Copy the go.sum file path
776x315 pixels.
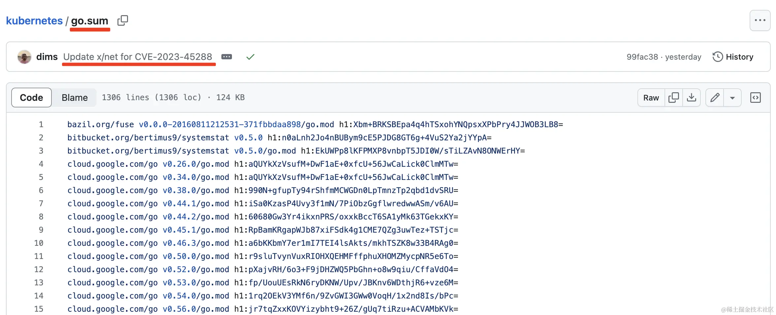click(123, 20)
